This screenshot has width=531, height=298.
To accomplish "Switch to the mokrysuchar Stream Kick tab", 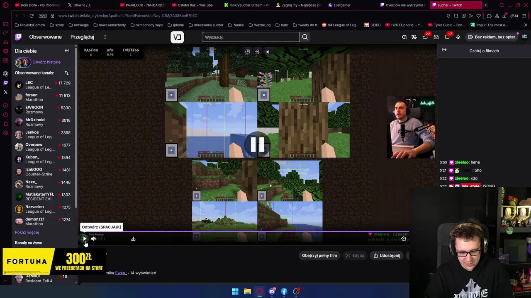I will click(x=247, y=5).
